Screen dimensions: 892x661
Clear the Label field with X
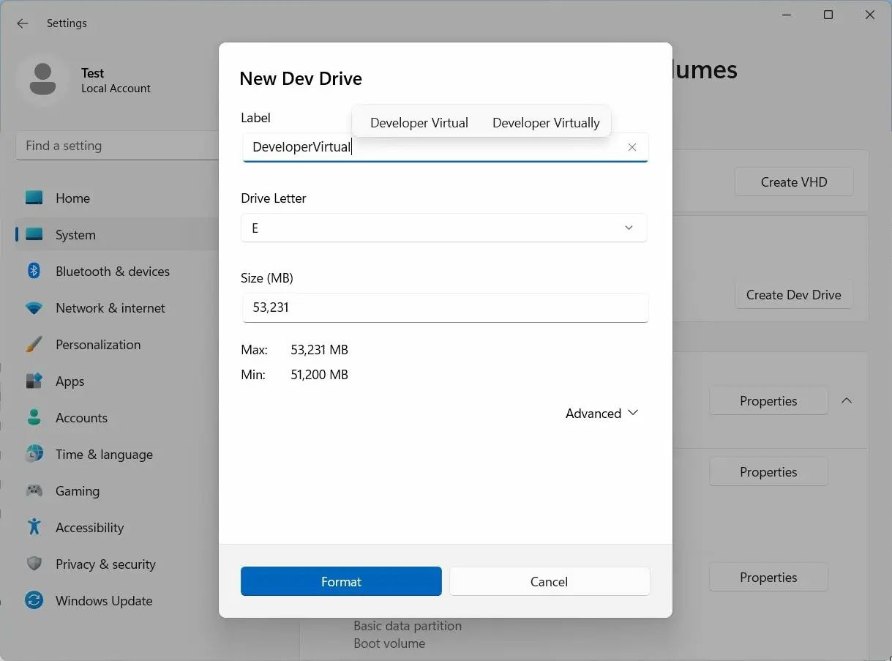[632, 147]
